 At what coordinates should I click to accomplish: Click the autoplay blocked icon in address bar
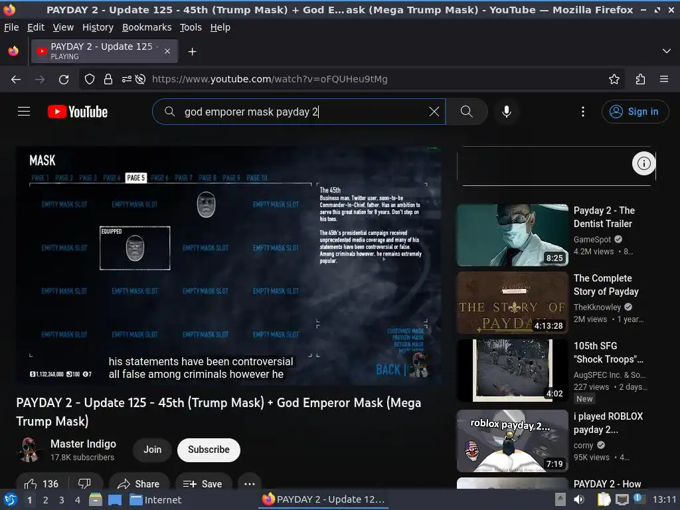tap(140, 79)
